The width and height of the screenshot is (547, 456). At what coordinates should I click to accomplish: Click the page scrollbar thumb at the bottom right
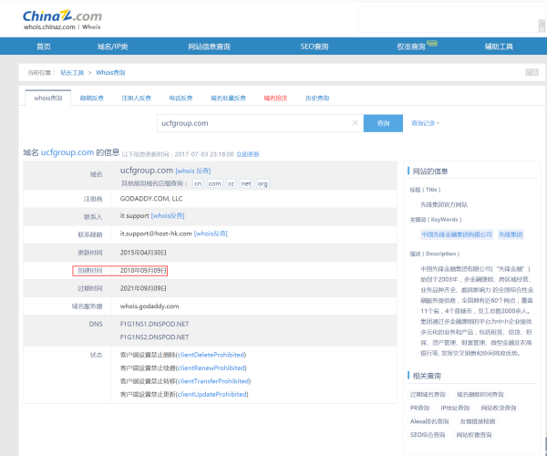tap(545, 444)
